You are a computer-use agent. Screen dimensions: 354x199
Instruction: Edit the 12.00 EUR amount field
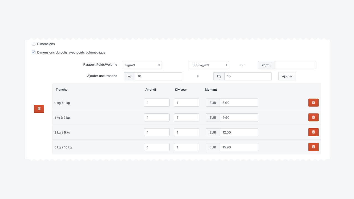coord(239,132)
